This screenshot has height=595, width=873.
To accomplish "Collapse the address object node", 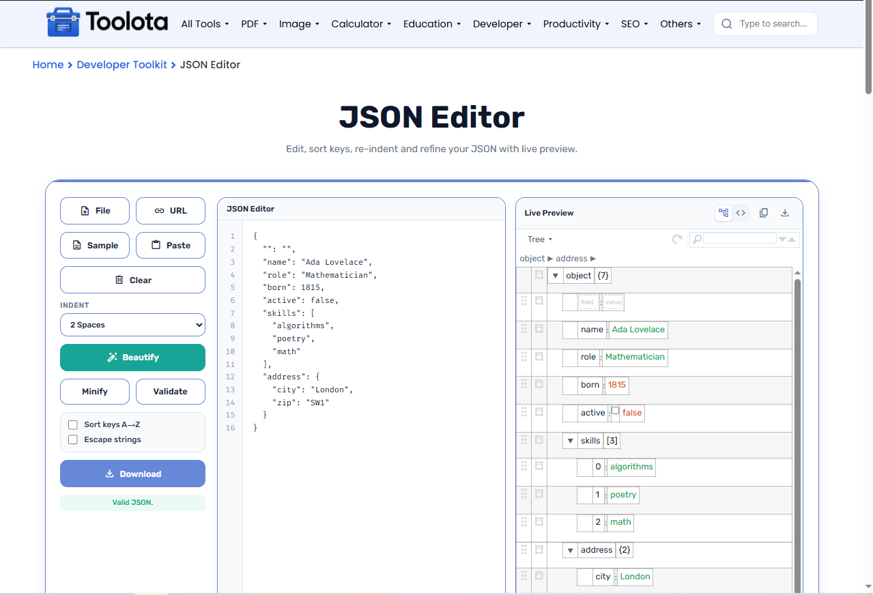I will click(570, 550).
